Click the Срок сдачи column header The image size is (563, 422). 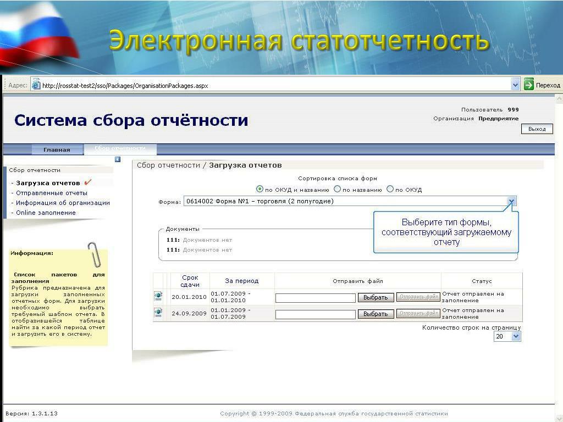point(190,281)
